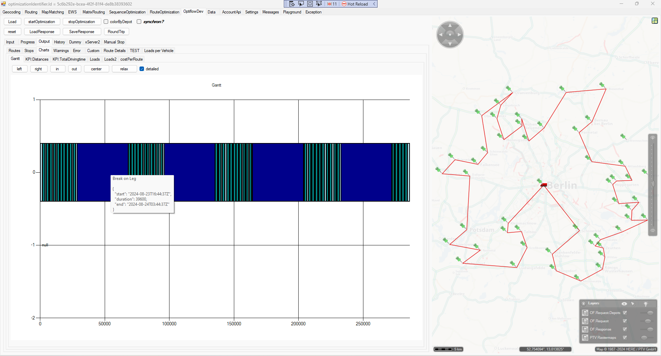
Task: Open the RouteOptimization tab
Action: [164, 12]
